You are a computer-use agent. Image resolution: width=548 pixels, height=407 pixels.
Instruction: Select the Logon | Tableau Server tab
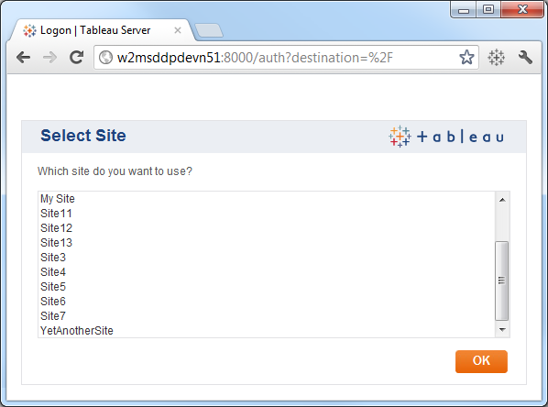pos(102,30)
